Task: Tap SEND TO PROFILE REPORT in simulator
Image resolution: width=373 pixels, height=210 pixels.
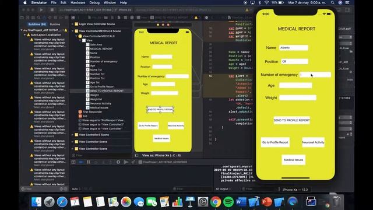Action: [291, 120]
